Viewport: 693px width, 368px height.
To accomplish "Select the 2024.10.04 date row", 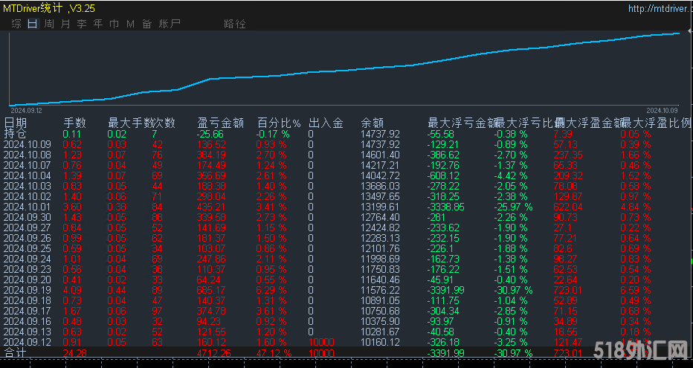I will (28, 176).
